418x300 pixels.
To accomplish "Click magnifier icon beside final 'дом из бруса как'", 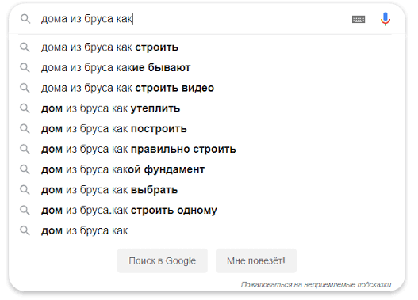I will point(25,230).
